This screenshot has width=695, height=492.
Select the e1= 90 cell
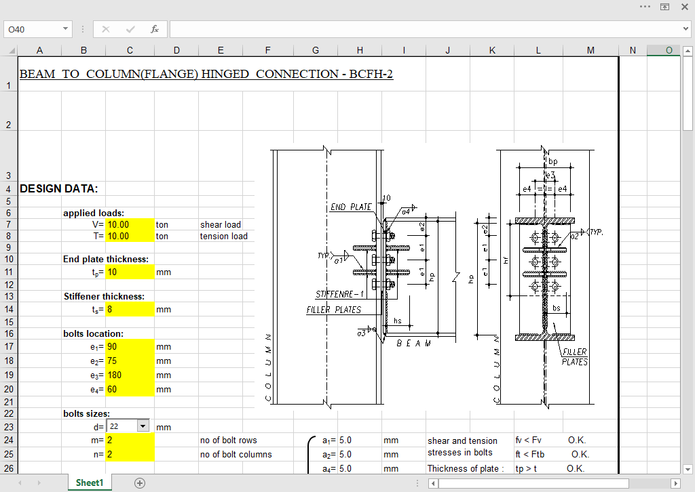coord(130,346)
